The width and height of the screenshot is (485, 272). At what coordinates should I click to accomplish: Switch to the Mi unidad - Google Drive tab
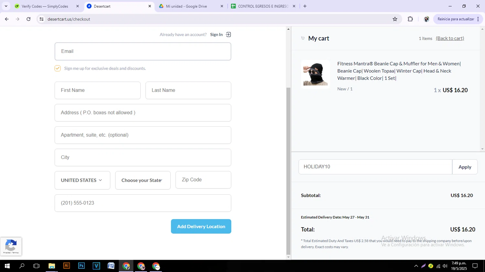(x=191, y=6)
